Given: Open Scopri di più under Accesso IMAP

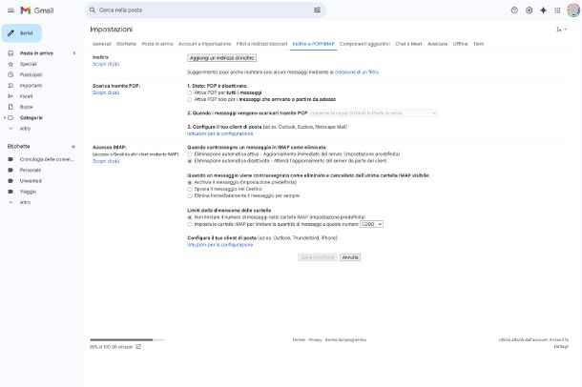Looking at the screenshot, I should tap(106, 161).
